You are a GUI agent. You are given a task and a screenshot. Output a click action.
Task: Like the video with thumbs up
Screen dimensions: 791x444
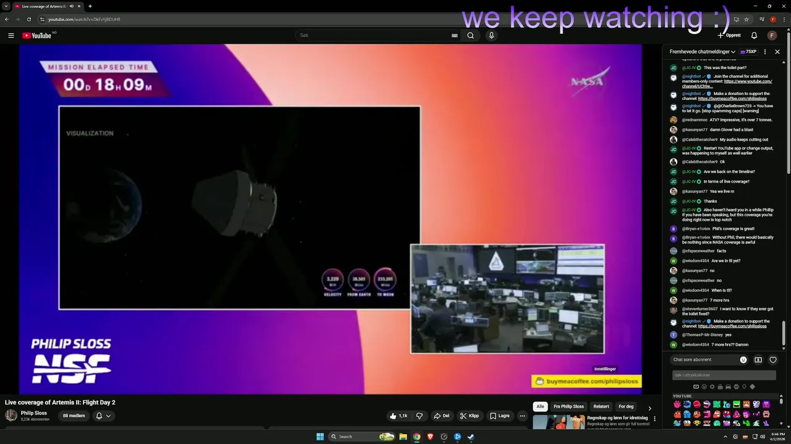[399, 416]
